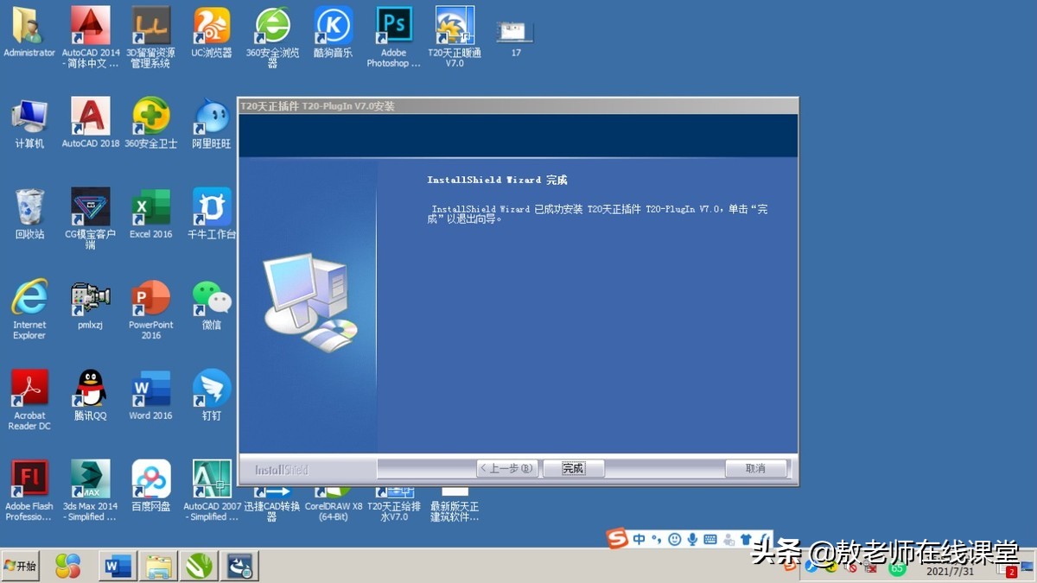Toggle Chinese/English input with the 中 icon
Viewport: 1037px width, 583px height.
[x=638, y=539]
